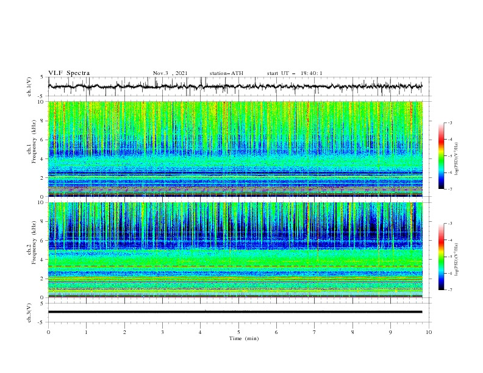Select the date text "Nov.3 , 2021"
The height and width of the screenshot is (373, 483).
click(x=170, y=73)
